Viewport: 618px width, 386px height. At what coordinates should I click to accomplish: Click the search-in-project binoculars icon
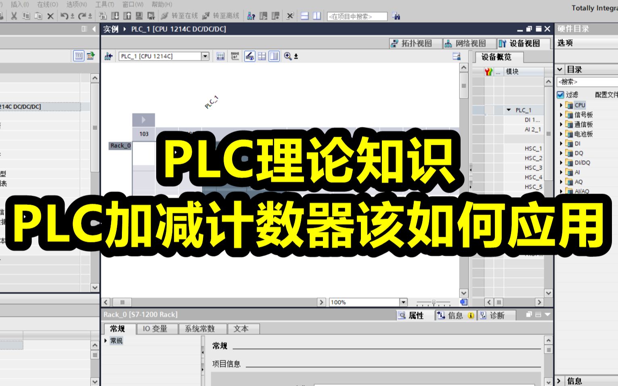[396, 16]
